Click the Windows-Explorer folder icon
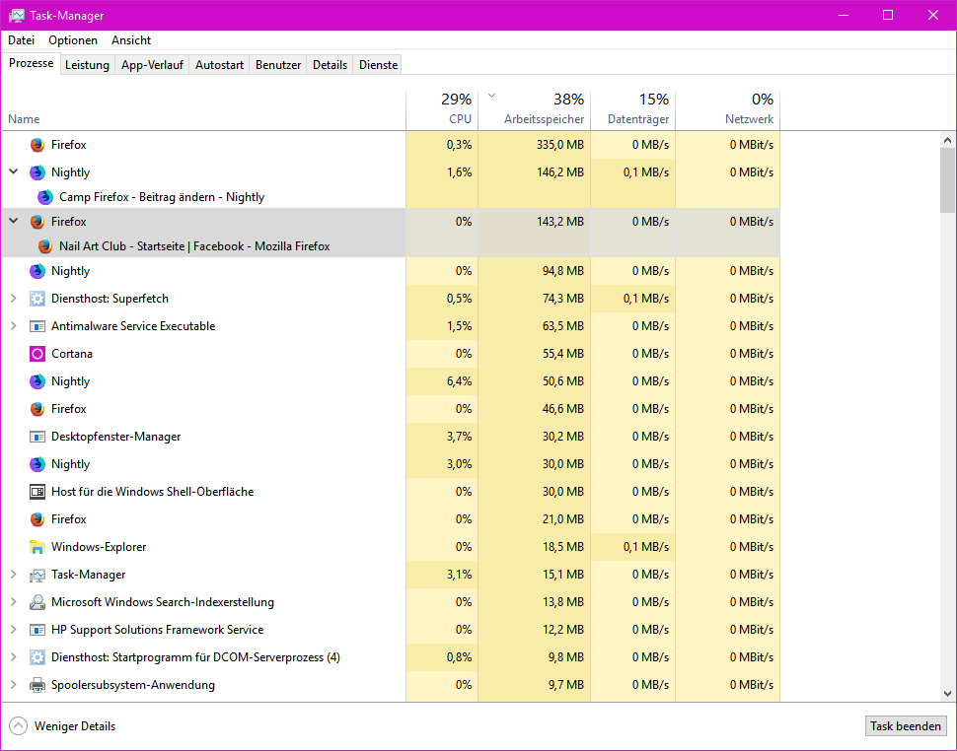This screenshot has height=751, width=957. (x=37, y=547)
